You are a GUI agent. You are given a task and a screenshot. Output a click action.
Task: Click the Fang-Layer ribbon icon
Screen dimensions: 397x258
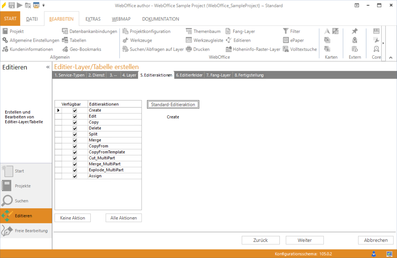[228, 31]
